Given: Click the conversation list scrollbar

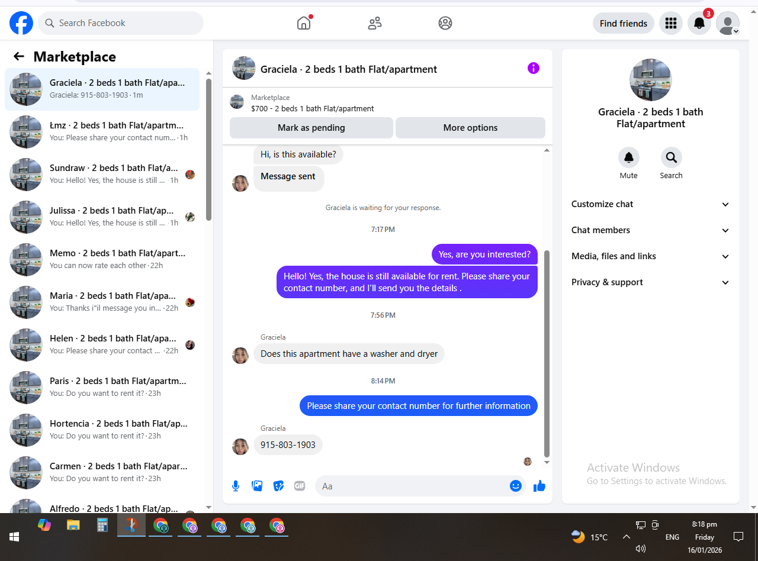Looking at the screenshot, I should click(208, 150).
